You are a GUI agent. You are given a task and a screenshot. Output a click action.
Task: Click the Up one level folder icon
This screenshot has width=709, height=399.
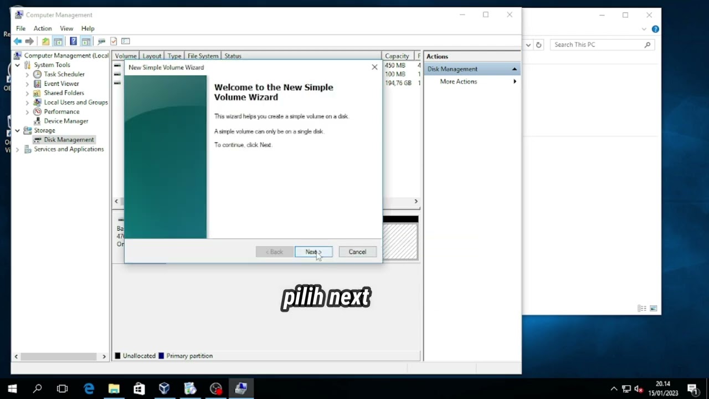45,41
